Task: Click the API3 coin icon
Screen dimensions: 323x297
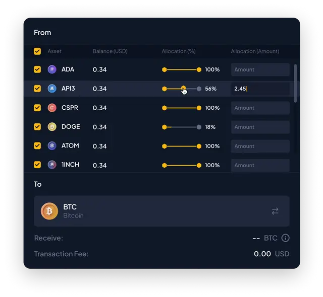Action: pyautogui.click(x=52, y=89)
